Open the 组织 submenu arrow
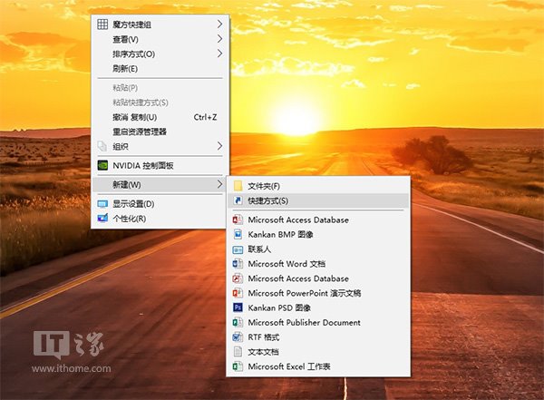This screenshot has width=544, height=400. [219, 146]
